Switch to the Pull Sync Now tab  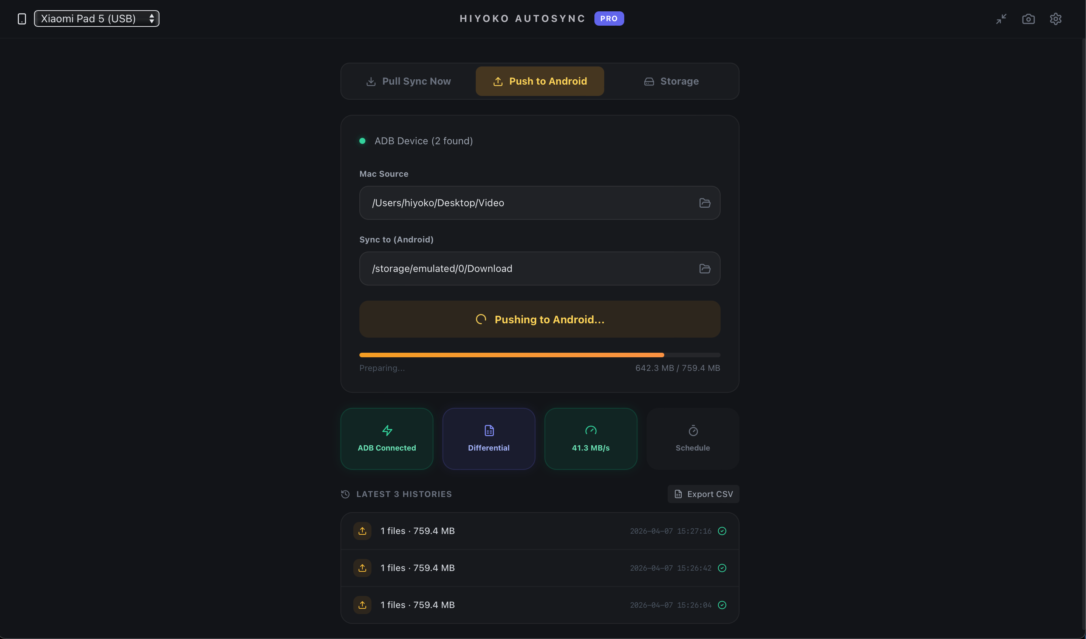[x=408, y=81]
